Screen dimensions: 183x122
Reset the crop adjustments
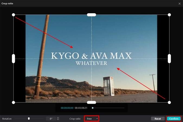point(158,119)
